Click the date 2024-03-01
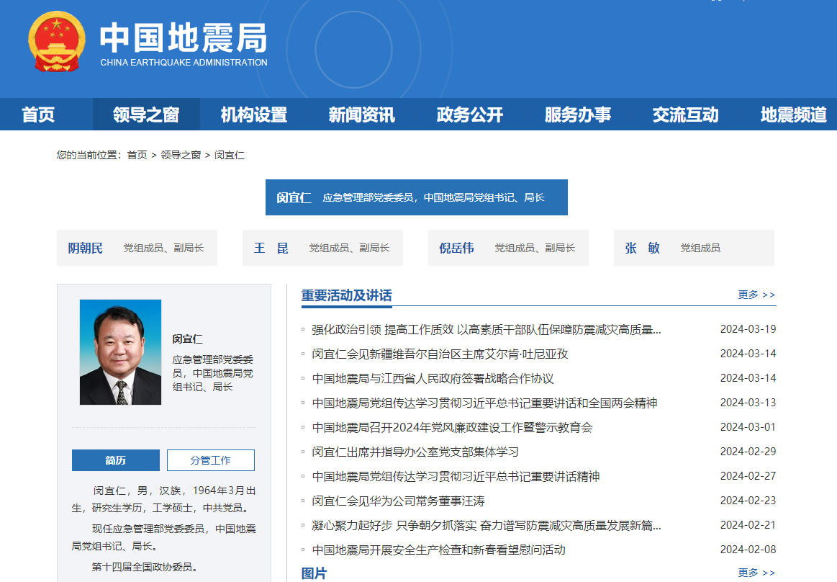Viewport: 837px width, 582px height. pyautogui.click(x=748, y=427)
